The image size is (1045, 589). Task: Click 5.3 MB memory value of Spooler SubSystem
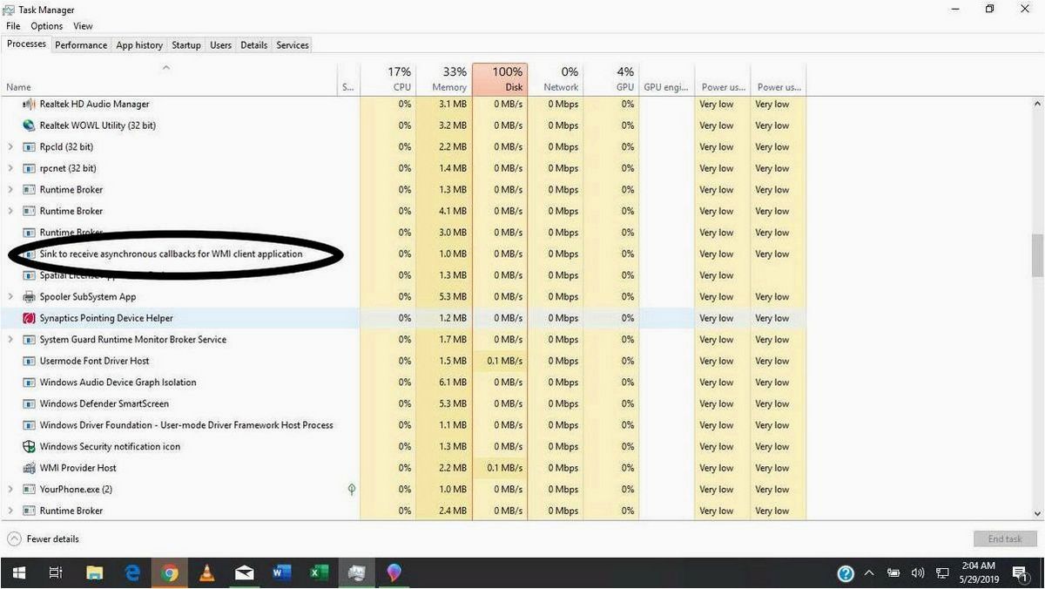point(453,297)
